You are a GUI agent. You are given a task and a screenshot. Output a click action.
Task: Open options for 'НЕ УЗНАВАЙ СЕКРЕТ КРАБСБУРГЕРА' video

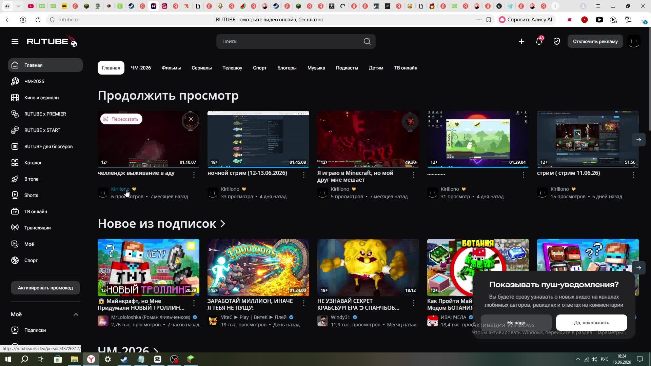point(414,303)
